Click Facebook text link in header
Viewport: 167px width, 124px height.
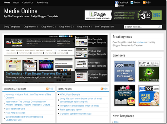123,3
